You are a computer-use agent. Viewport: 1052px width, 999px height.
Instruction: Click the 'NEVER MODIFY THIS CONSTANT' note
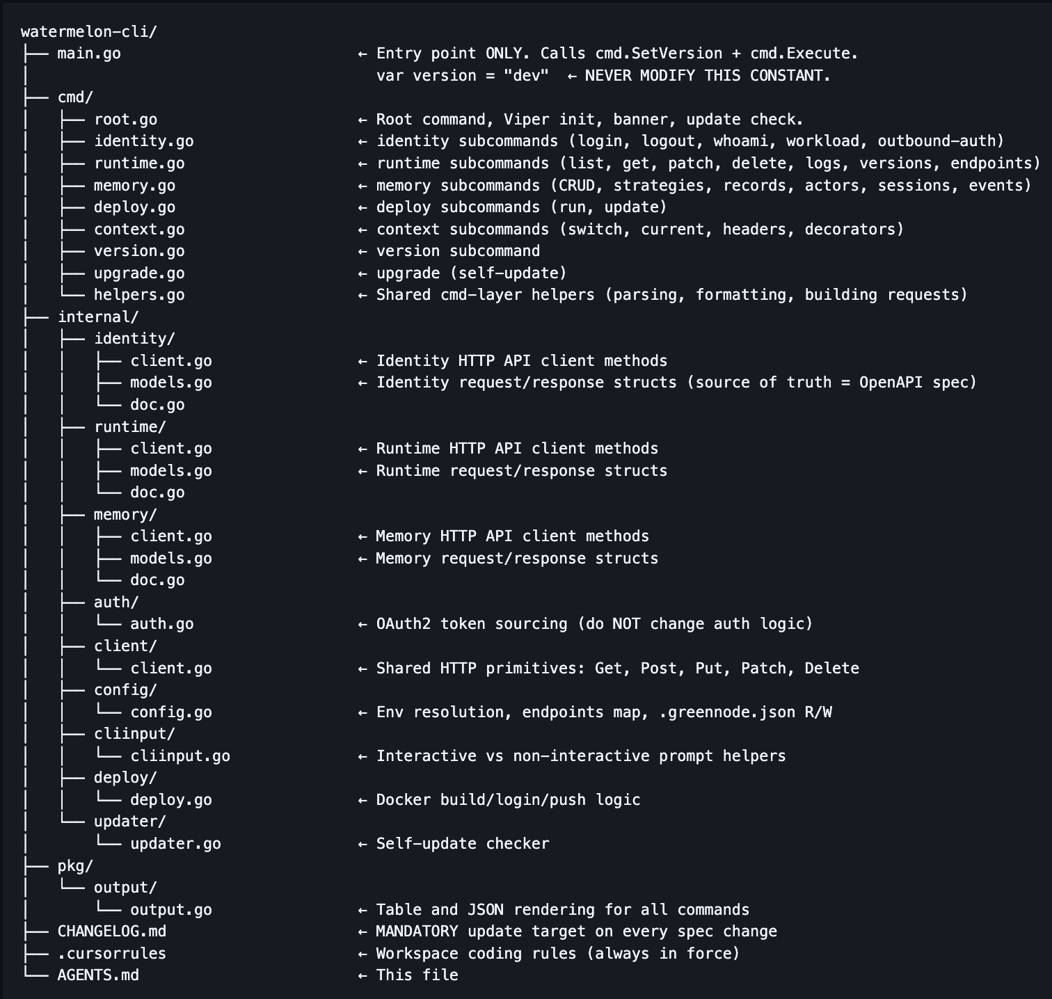coord(708,76)
